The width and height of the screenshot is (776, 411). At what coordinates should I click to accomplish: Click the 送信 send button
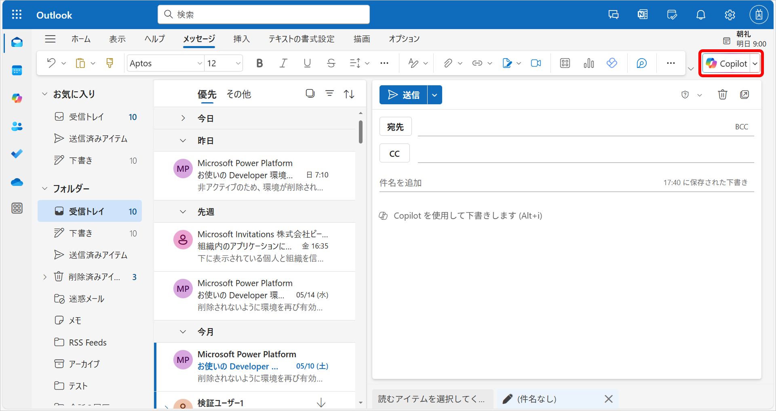(403, 95)
